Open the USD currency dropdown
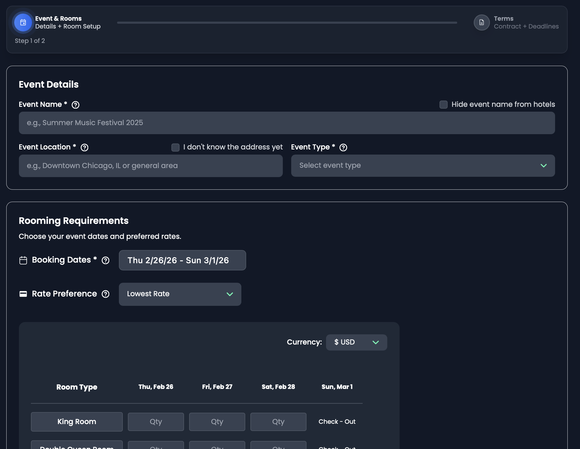 pos(356,342)
